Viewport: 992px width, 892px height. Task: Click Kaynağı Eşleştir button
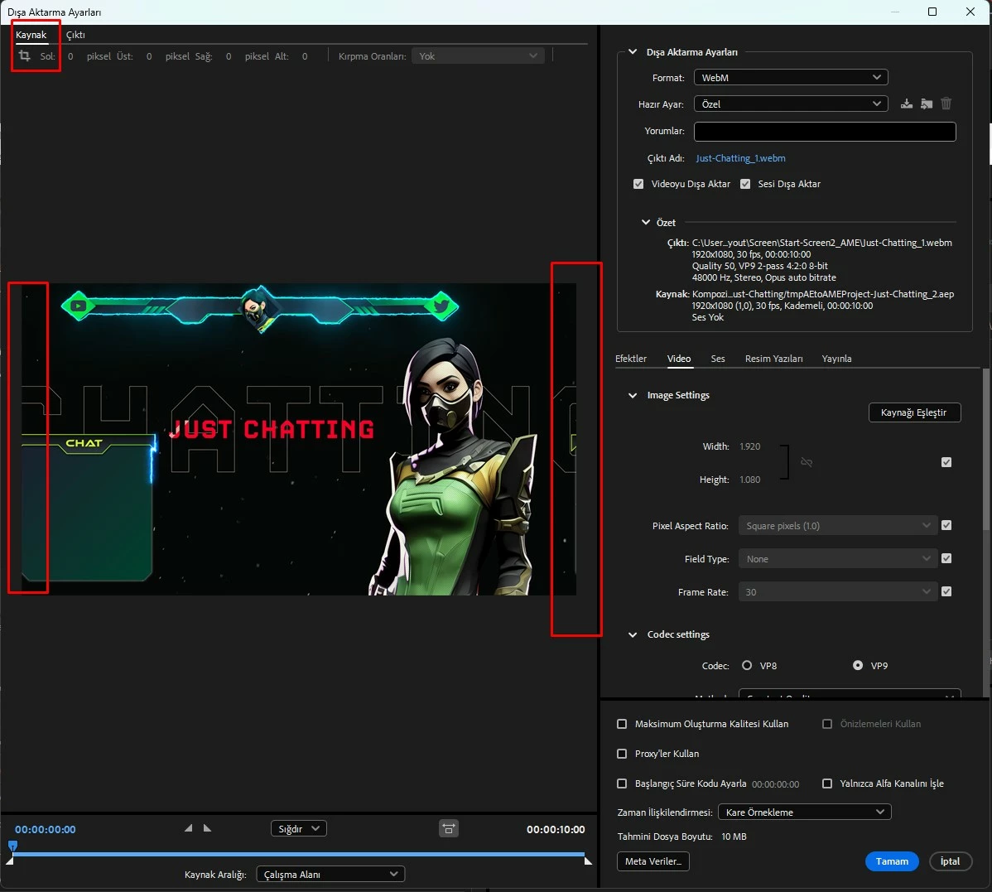(x=915, y=412)
